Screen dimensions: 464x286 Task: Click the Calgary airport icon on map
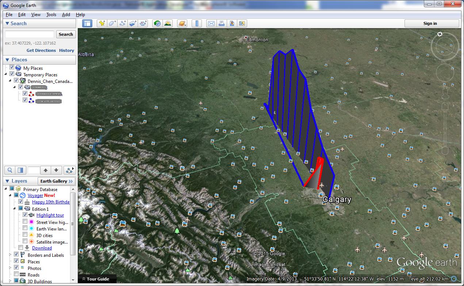point(322,185)
